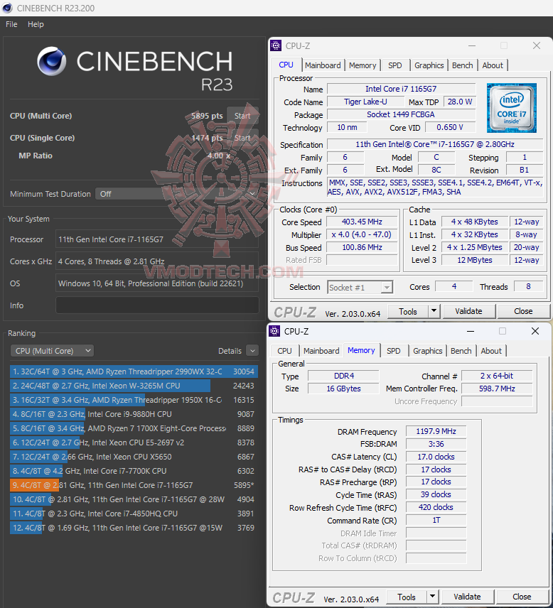Switch to SPD tab in bottom CPU-Z
Viewport: 553px width, 608px height.
click(x=394, y=351)
